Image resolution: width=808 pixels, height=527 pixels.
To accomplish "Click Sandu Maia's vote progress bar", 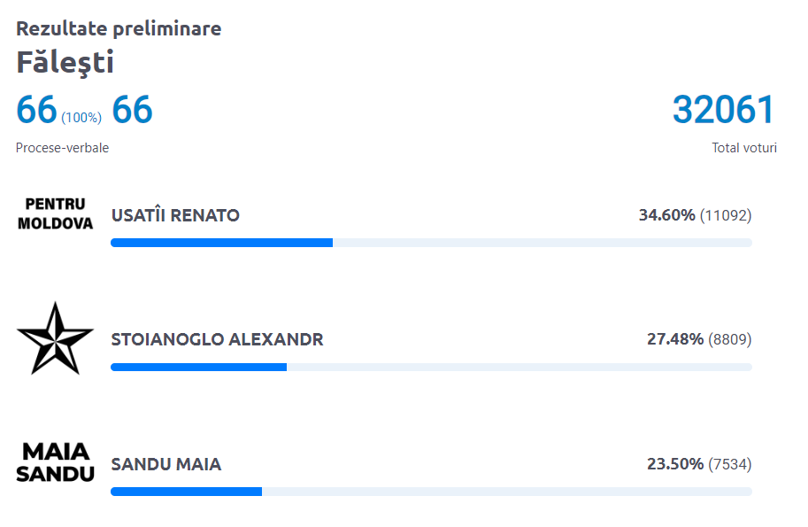I will (x=431, y=492).
